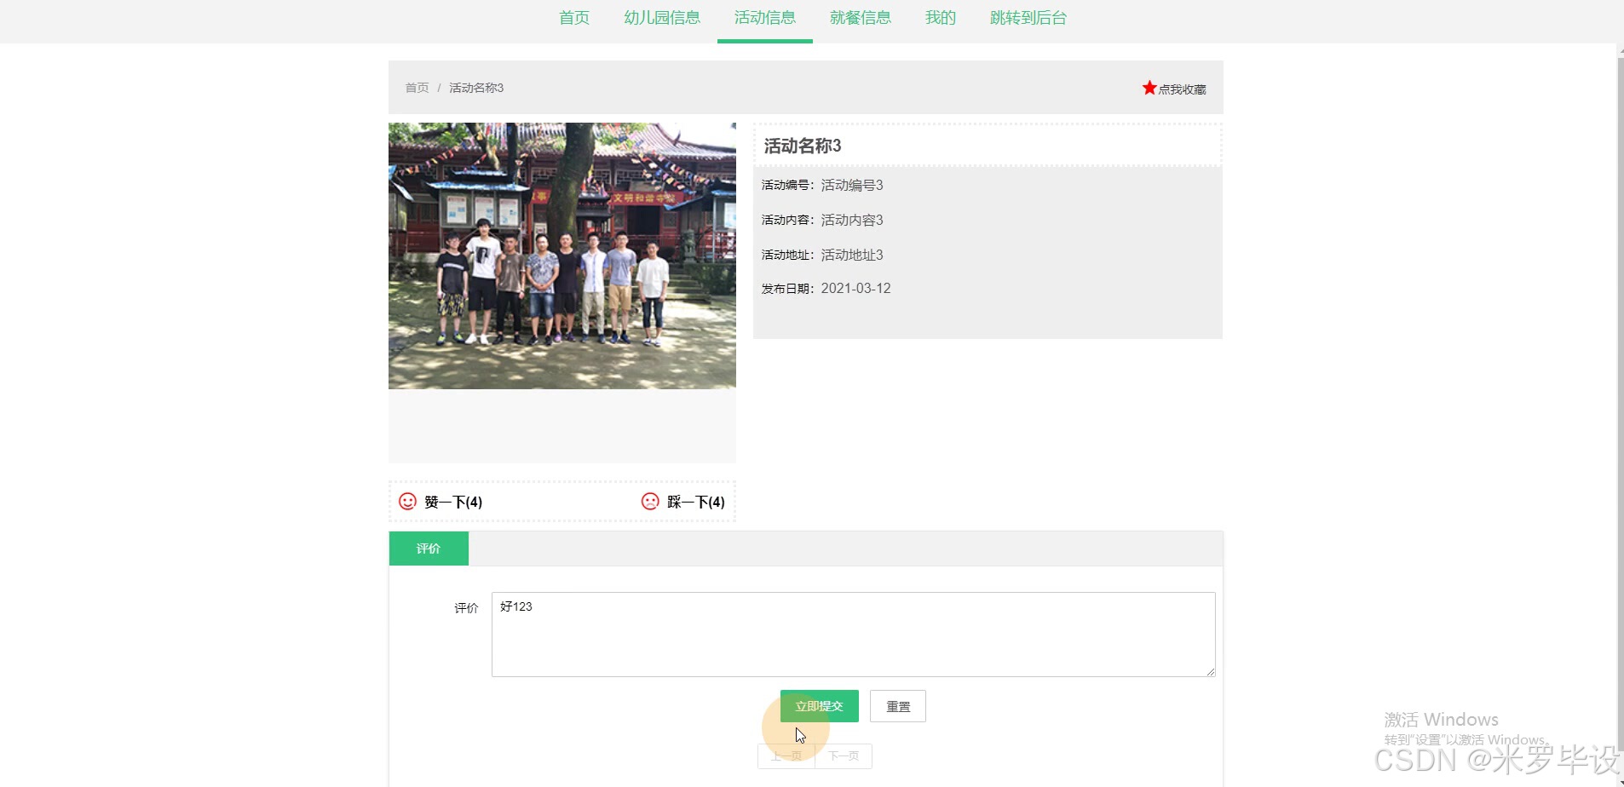The height and width of the screenshot is (787, 1624).
Task: Open the 幼儿园信息 navigation tab
Action: pyautogui.click(x=662, y=18)
